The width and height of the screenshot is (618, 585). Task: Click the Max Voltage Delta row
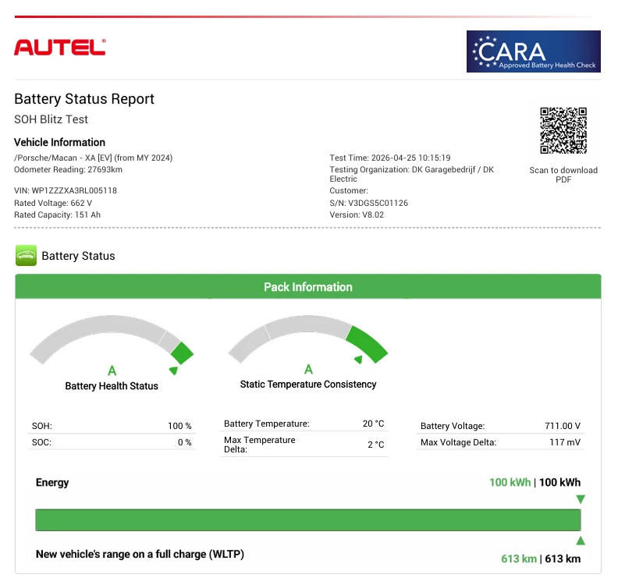click(500, 442)
